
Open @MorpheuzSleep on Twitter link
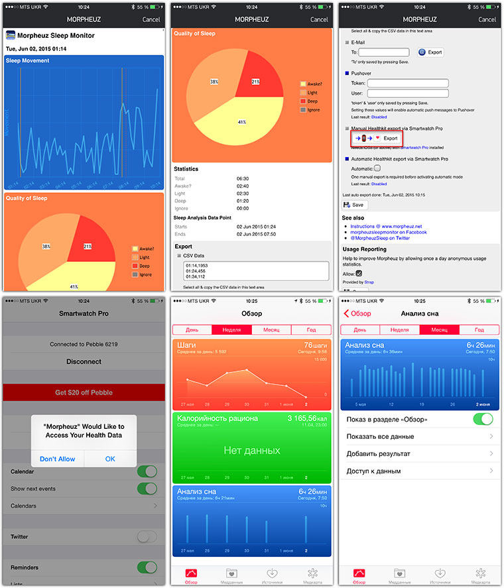click(380, 238)
